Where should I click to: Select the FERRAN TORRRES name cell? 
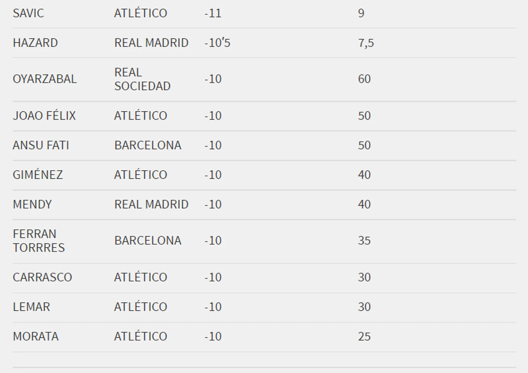pyautogui.click(x=39, y=241)
